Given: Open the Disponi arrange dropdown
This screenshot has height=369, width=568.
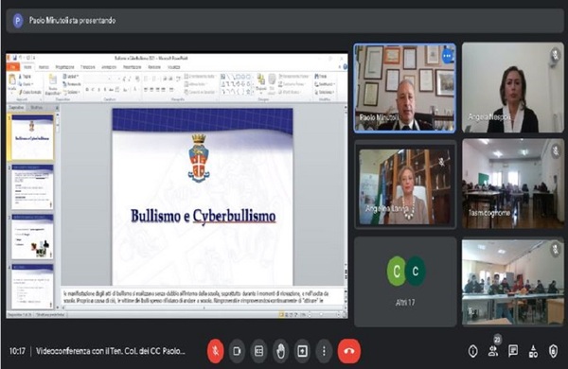Looking at the screenshot, I should pos(261,83).
